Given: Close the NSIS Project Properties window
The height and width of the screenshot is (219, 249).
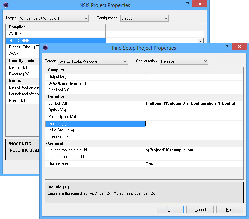Looking at the screenshot, I should 200,4.
